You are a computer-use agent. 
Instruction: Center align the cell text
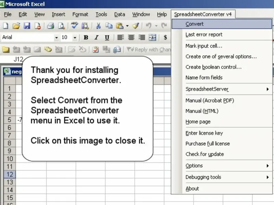pos(131,38)
